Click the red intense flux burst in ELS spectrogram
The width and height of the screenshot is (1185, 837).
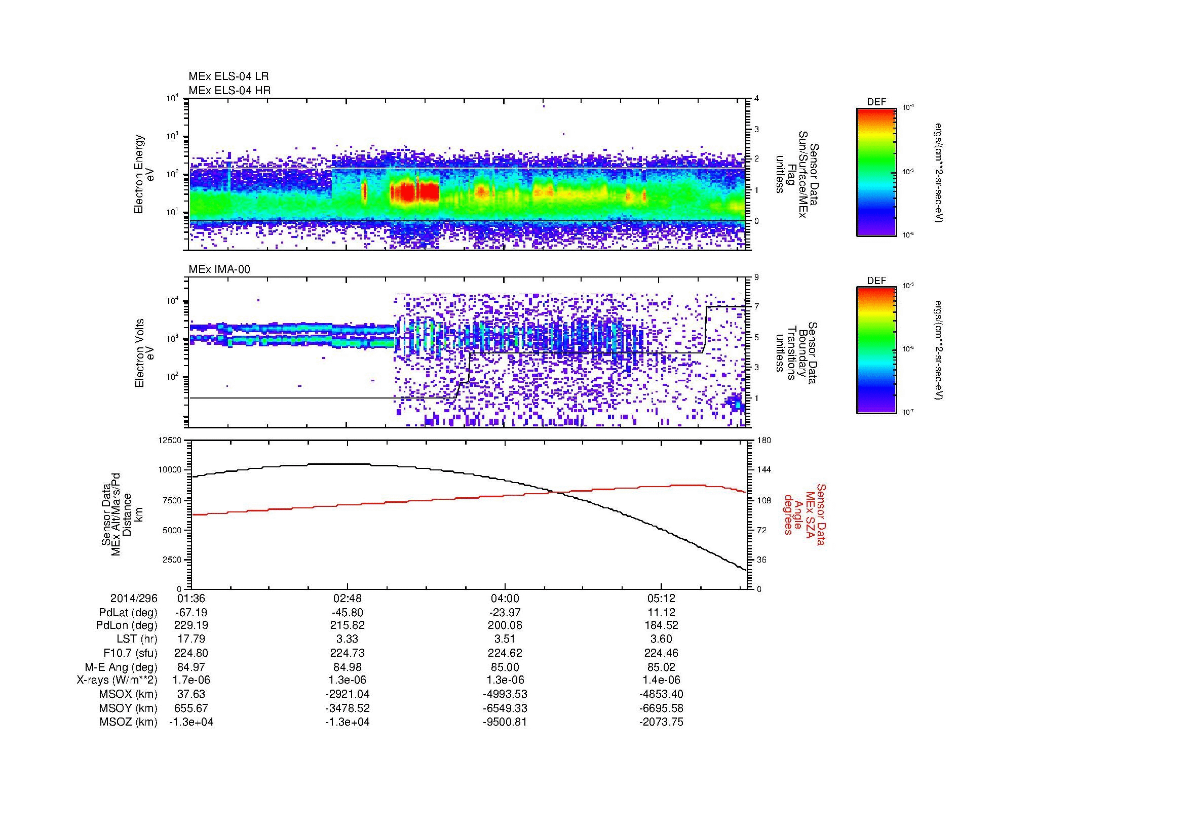[414, 192]
